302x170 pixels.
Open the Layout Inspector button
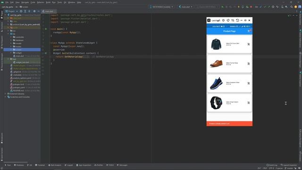click(289, 165)
